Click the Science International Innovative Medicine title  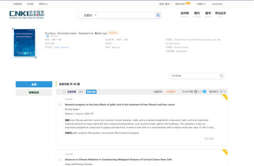point(76,33)
